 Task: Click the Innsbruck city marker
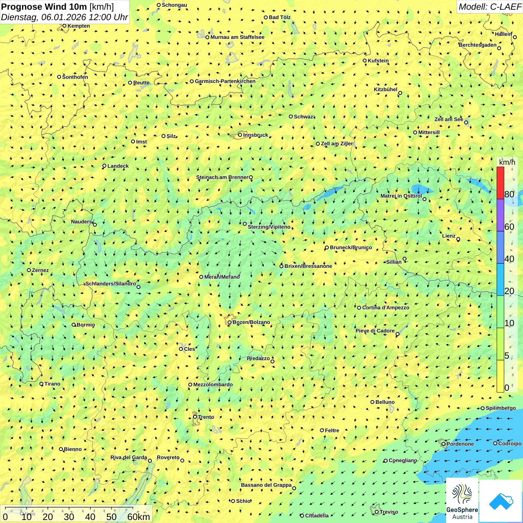pos(240,135)
